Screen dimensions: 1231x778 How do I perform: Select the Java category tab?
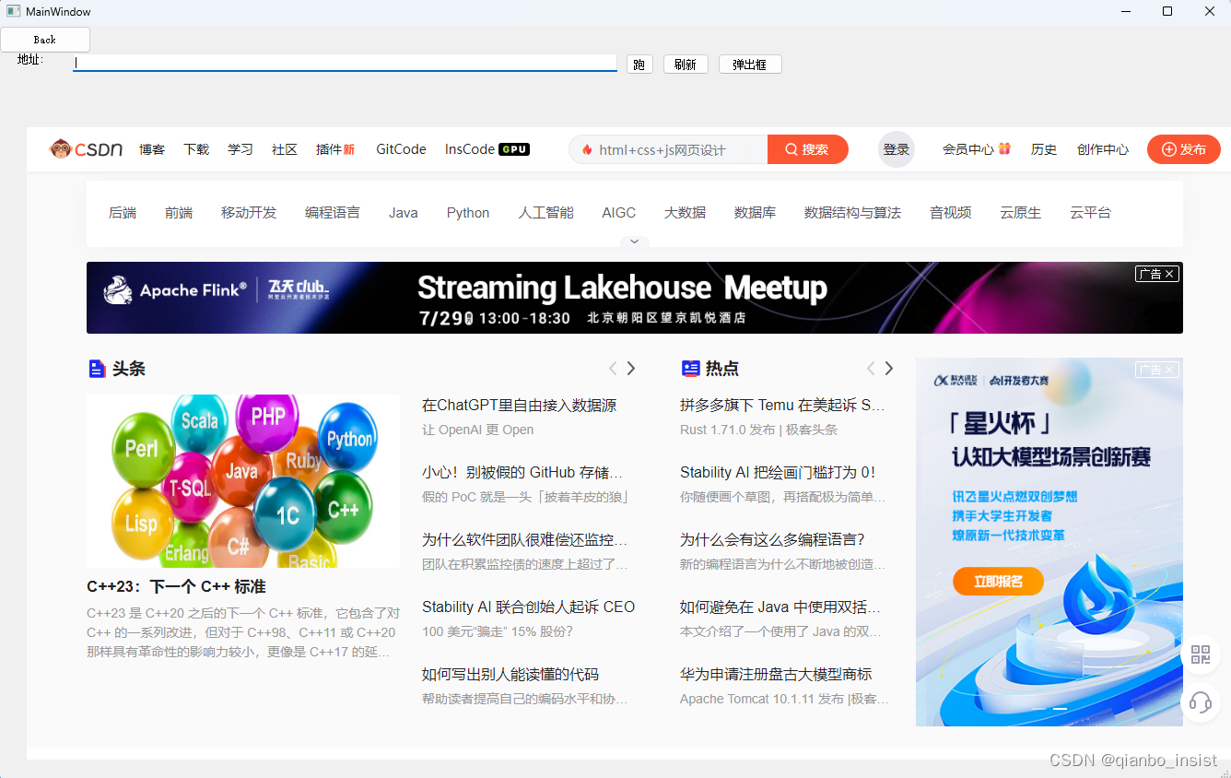pos(404,213)
